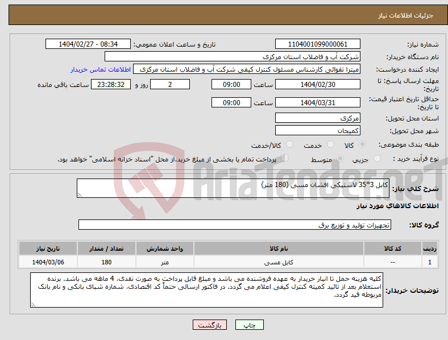Click the price validity date 1404/03/31

tap(317, 102)
